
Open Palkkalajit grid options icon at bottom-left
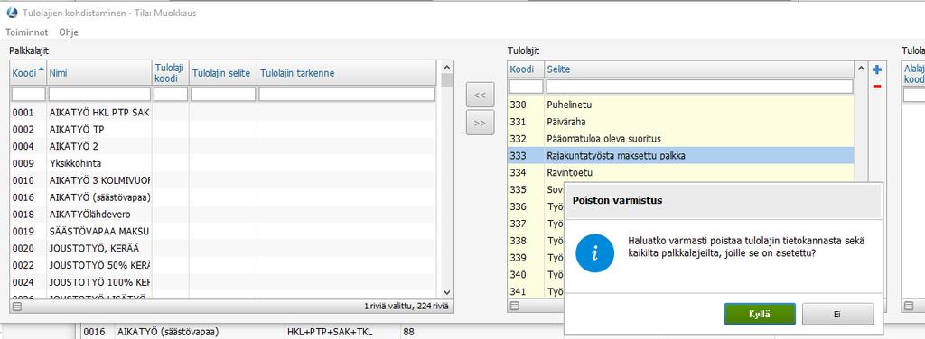click(x=16, y=306)
